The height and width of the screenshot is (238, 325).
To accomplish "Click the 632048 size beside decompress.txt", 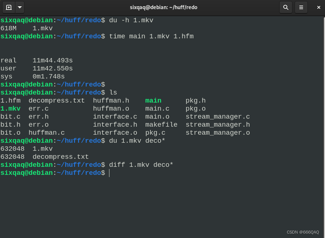I will coord(12,157).
